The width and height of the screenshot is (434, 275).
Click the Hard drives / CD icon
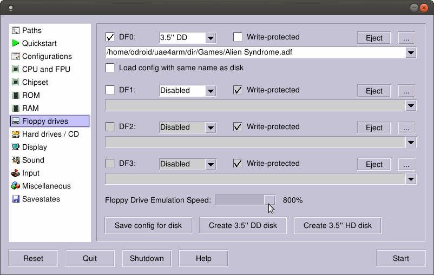[x=16, y=134]
